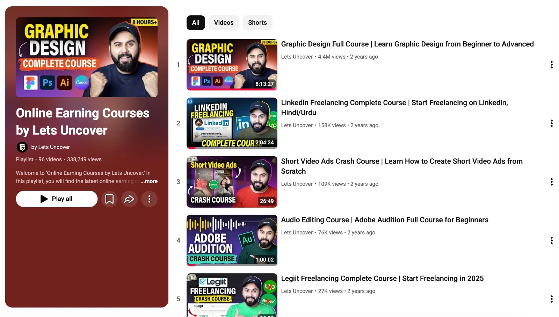Click the '158K views' text
559x317 pixels.
pos(332,125)
